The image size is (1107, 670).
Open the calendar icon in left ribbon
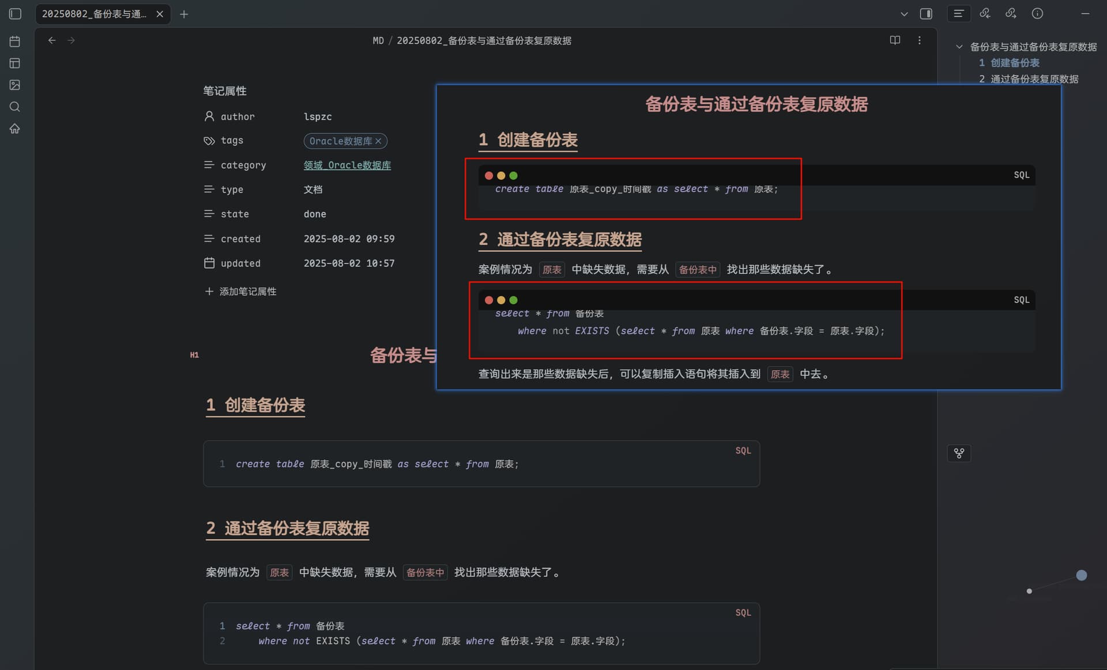coord(15,42)
